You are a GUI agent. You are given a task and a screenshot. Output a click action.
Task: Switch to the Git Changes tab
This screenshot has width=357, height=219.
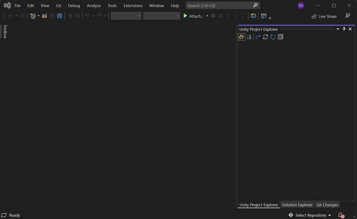point(327,205)
